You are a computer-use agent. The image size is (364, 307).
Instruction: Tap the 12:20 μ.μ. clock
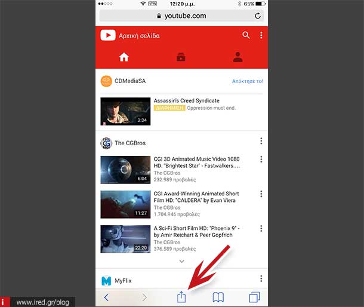point(182,4)
